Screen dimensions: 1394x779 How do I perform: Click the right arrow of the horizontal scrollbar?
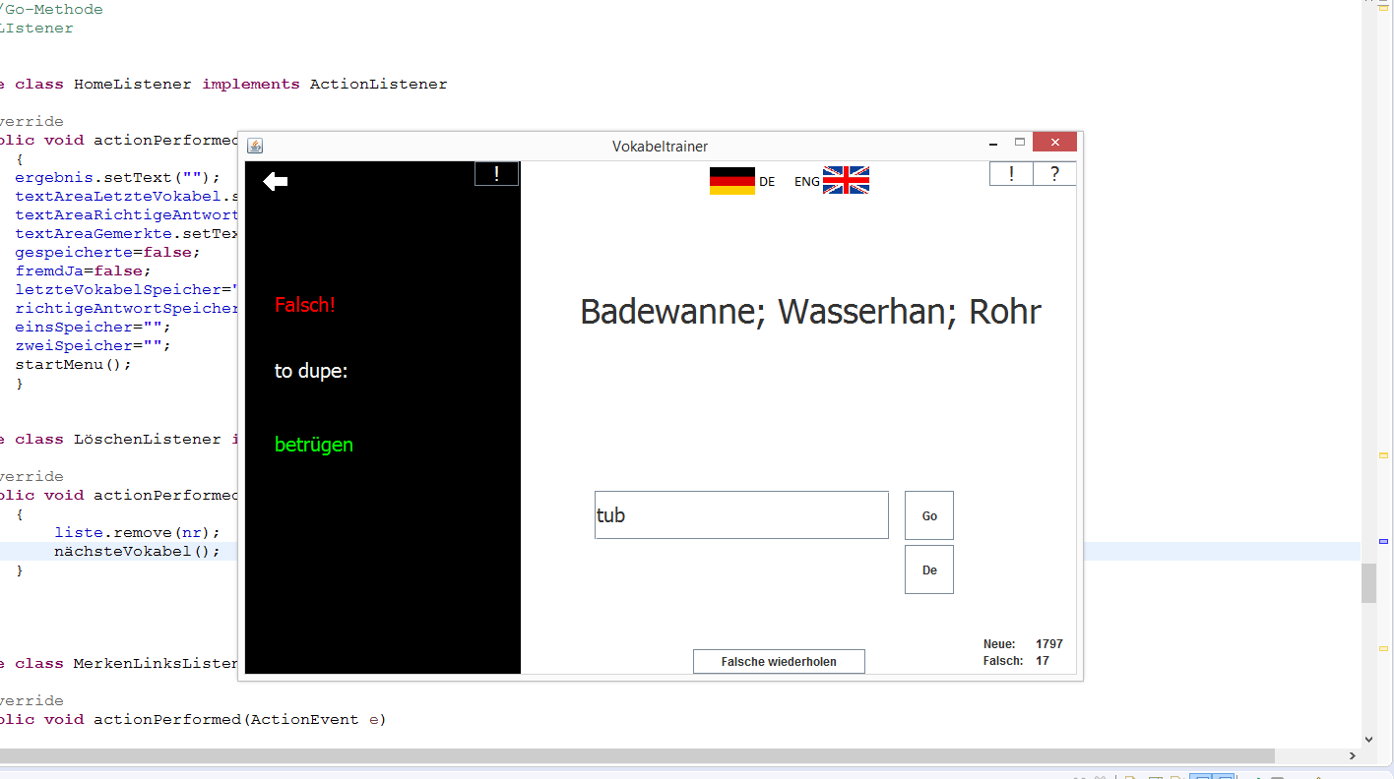click(x=1351, y=756)
